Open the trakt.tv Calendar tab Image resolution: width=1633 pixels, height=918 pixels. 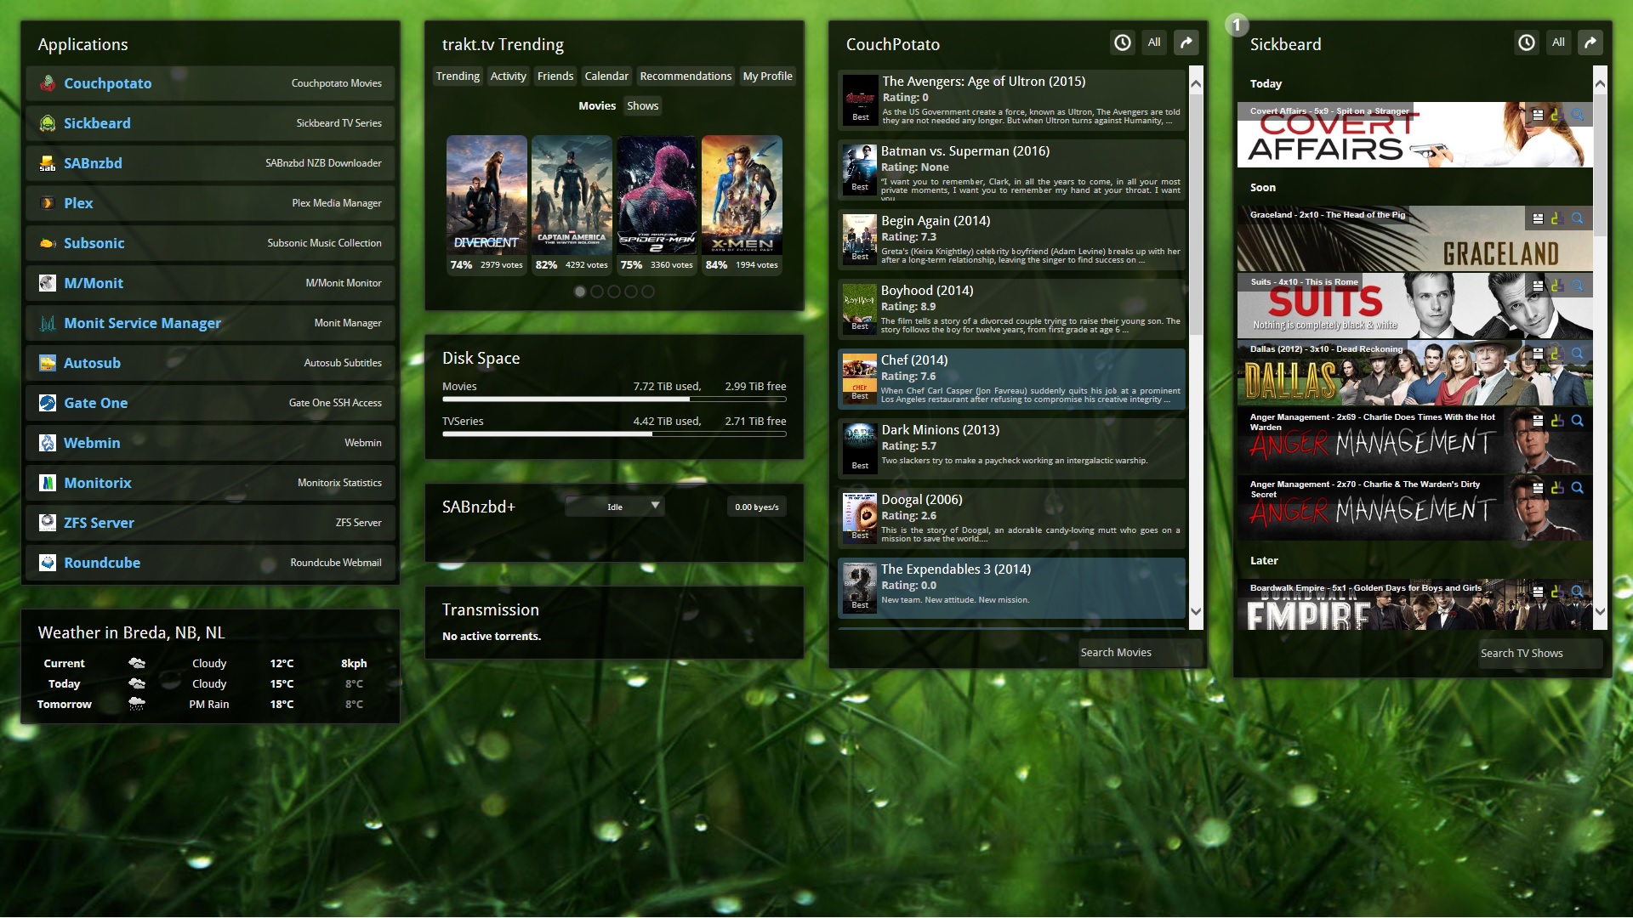606,76
